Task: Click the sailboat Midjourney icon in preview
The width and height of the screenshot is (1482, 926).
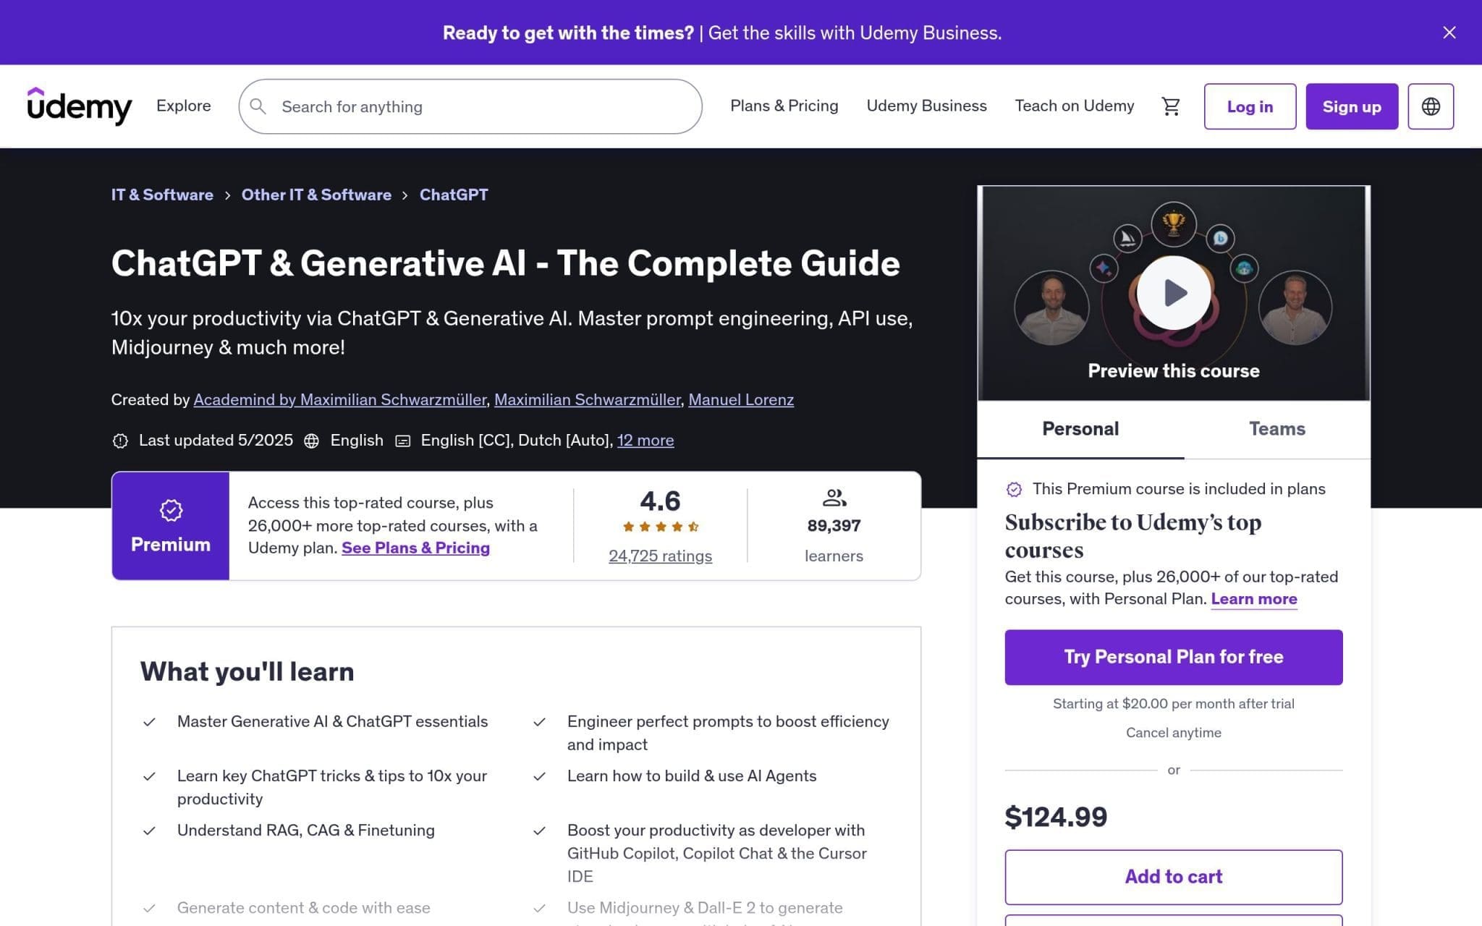Action: [x=1127, y=238]
